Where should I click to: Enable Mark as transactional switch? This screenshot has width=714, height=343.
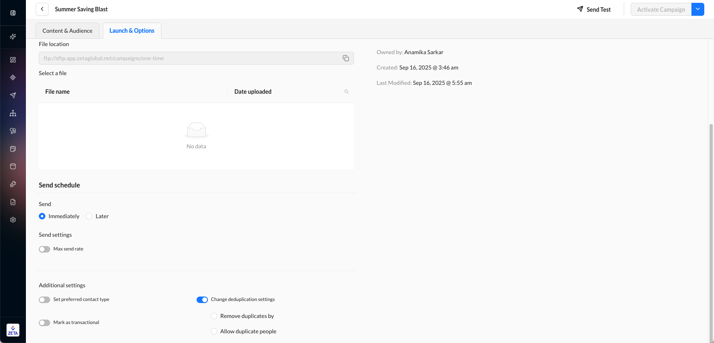[x=44, y=323]
